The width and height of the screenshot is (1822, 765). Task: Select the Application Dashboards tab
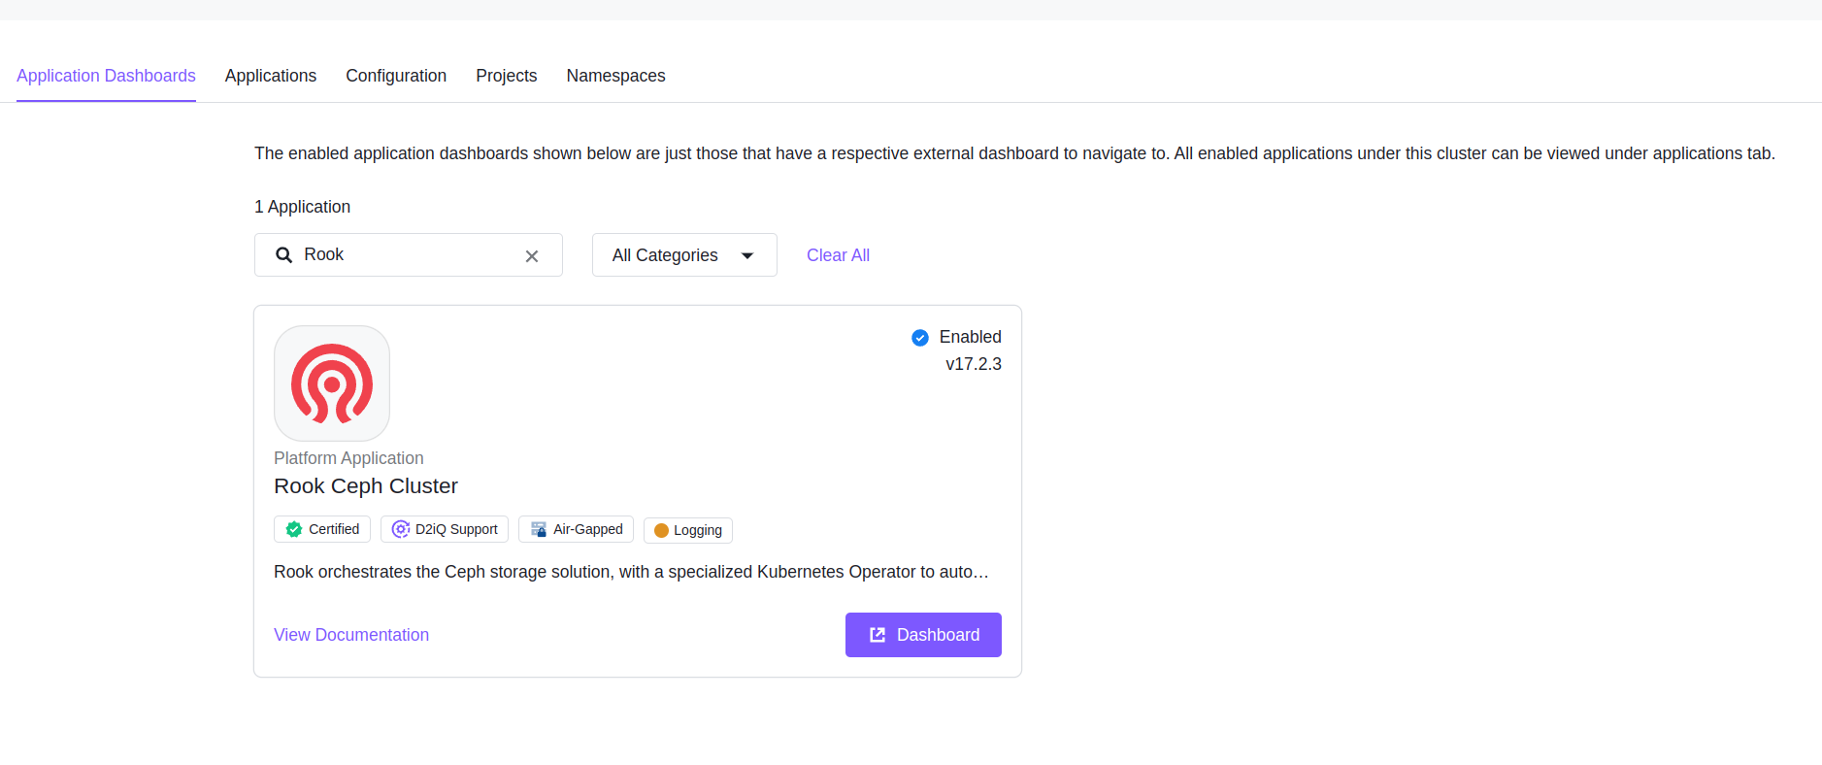pos(106,76)
